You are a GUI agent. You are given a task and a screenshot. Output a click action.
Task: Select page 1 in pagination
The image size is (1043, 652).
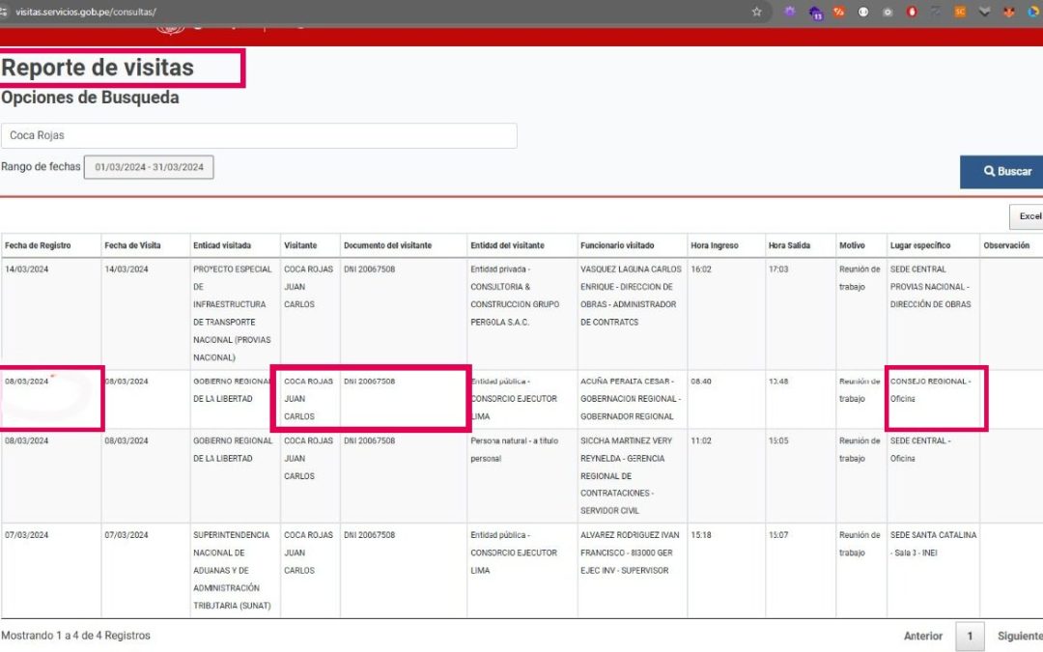(x=970, y=636)
